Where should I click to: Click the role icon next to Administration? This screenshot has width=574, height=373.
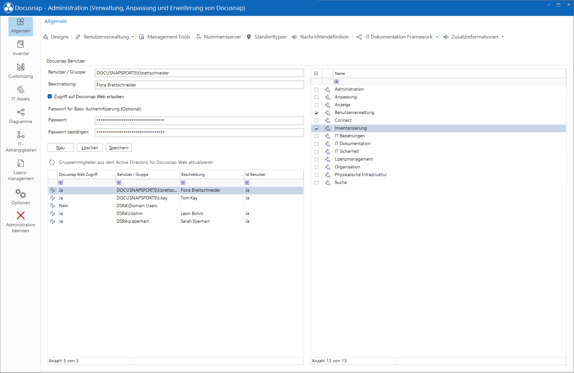(x=328, y=89)
